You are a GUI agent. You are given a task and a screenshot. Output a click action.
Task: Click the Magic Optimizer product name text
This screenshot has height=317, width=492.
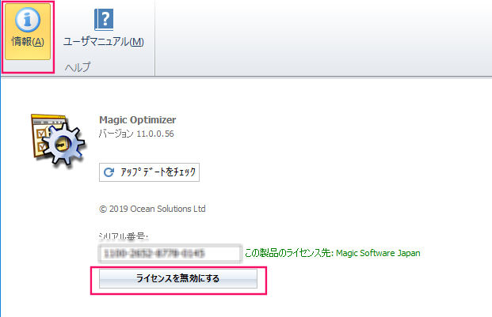(137, 120)
